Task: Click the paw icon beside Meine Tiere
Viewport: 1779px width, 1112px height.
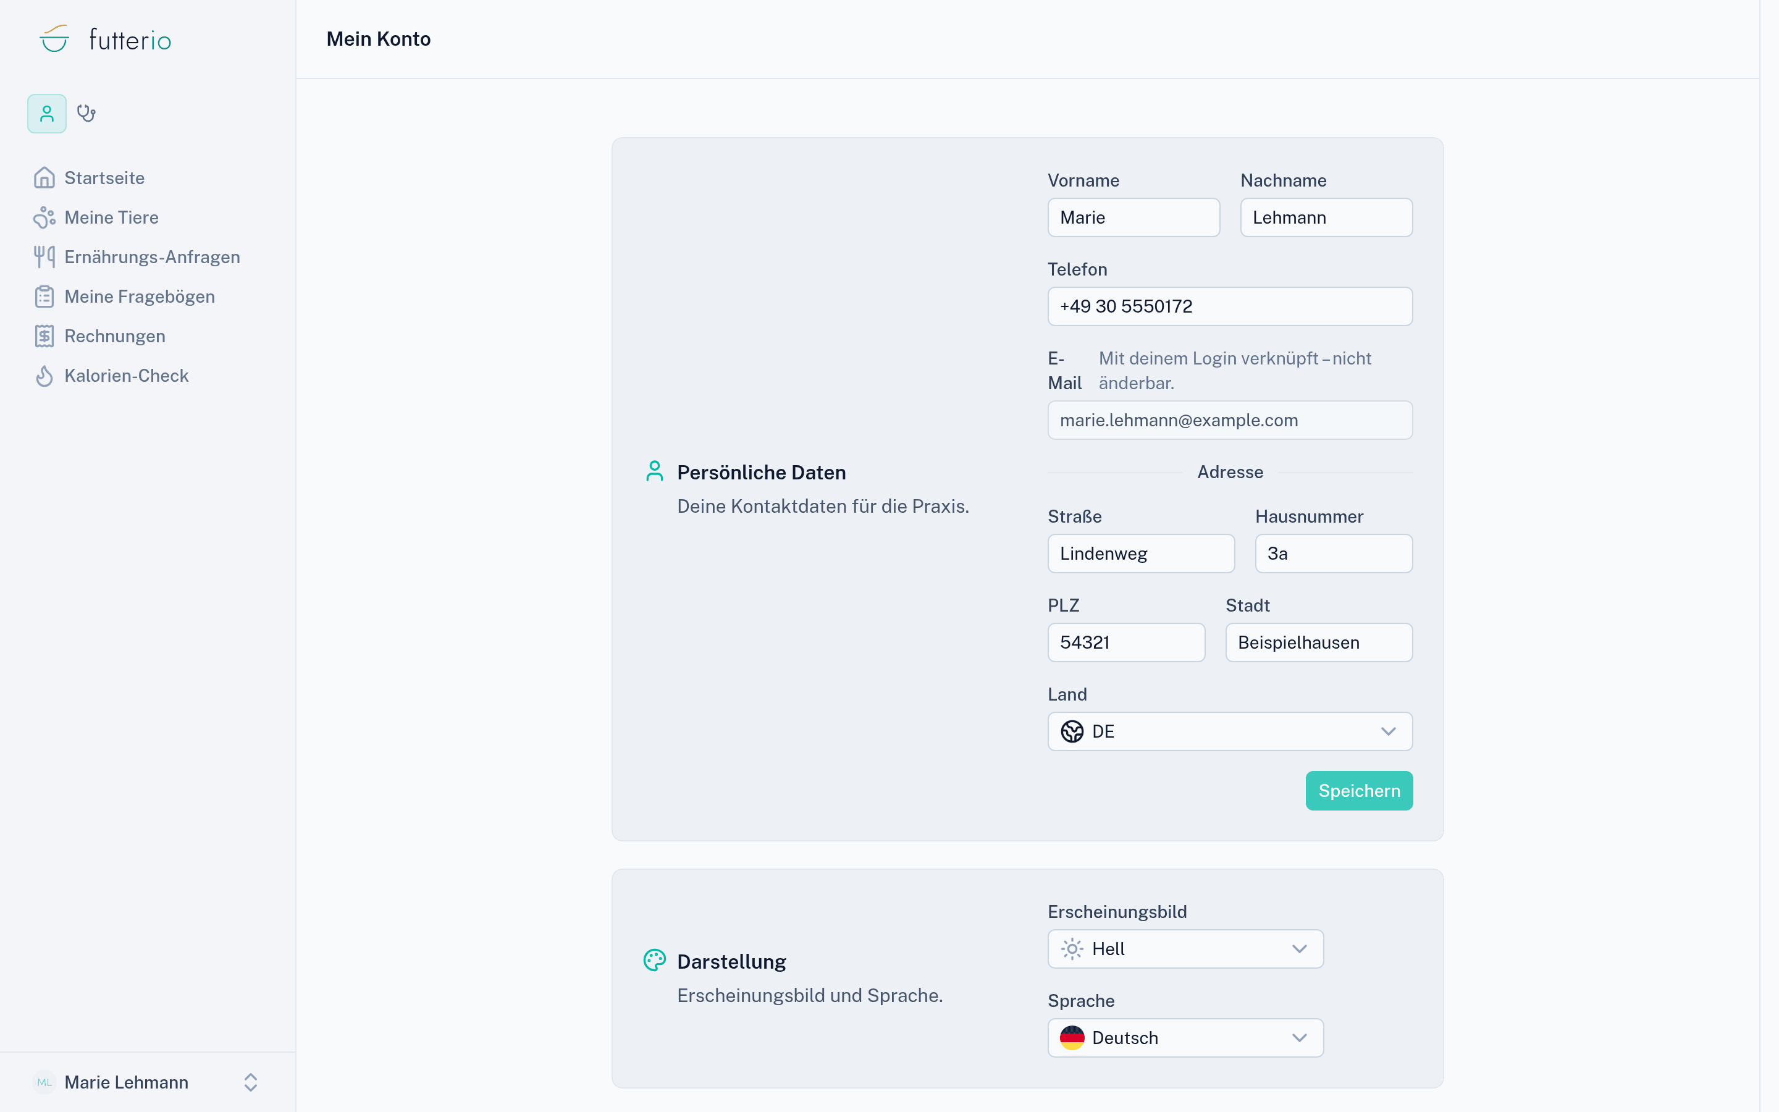Action: (x=44, y=217)
